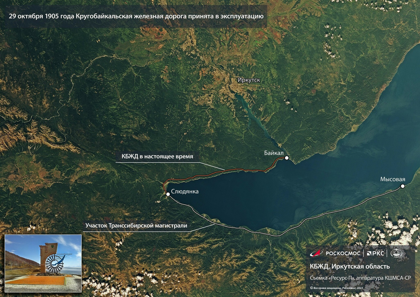The width and height of the screenshot is (420, 297).
Task: Click the Байкал text label
Action: click(274, 153)
